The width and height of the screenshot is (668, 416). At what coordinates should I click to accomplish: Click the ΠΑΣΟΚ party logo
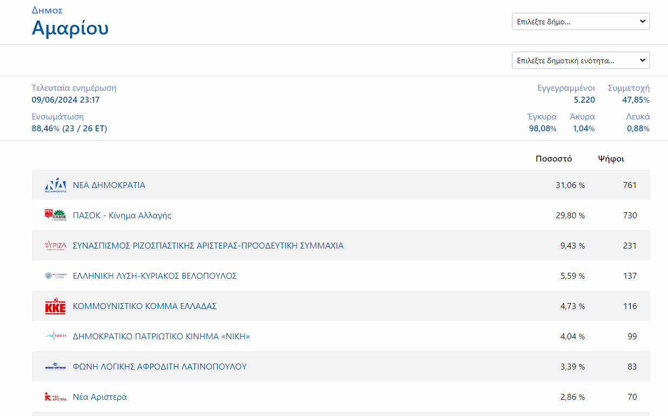[55, 216]
